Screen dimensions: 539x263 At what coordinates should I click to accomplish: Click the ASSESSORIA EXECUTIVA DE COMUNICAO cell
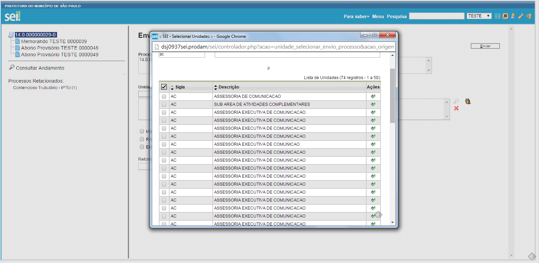coord(289,144)
